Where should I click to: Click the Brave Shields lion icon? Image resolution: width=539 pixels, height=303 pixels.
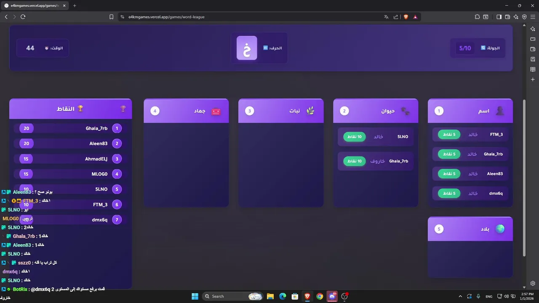406,17
